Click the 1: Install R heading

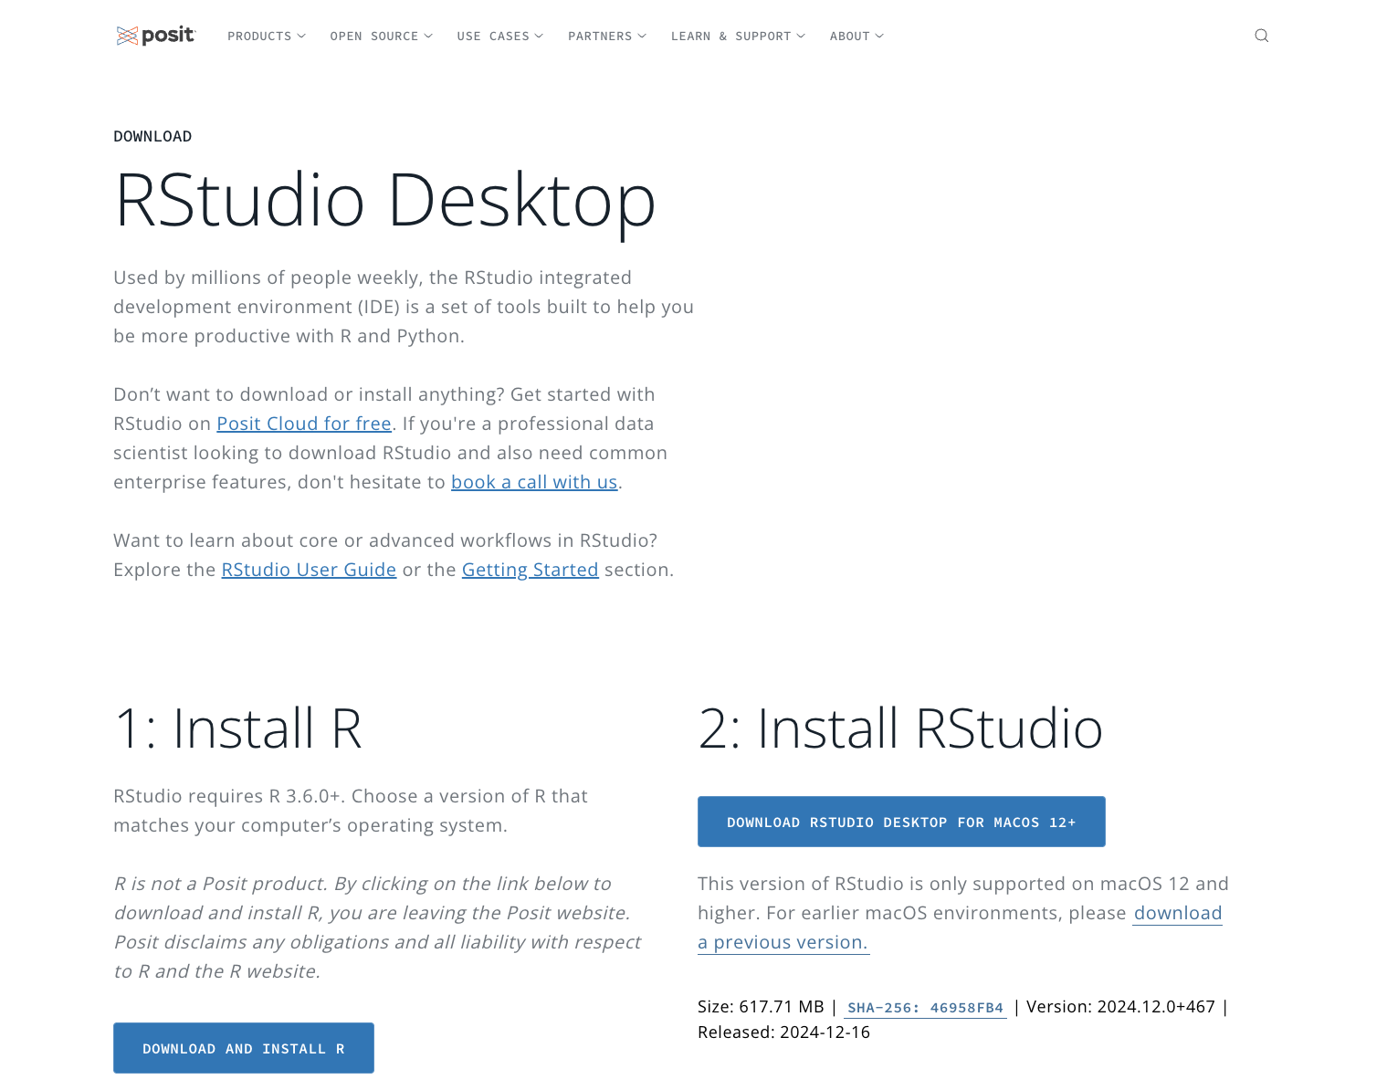pos(237,728)
